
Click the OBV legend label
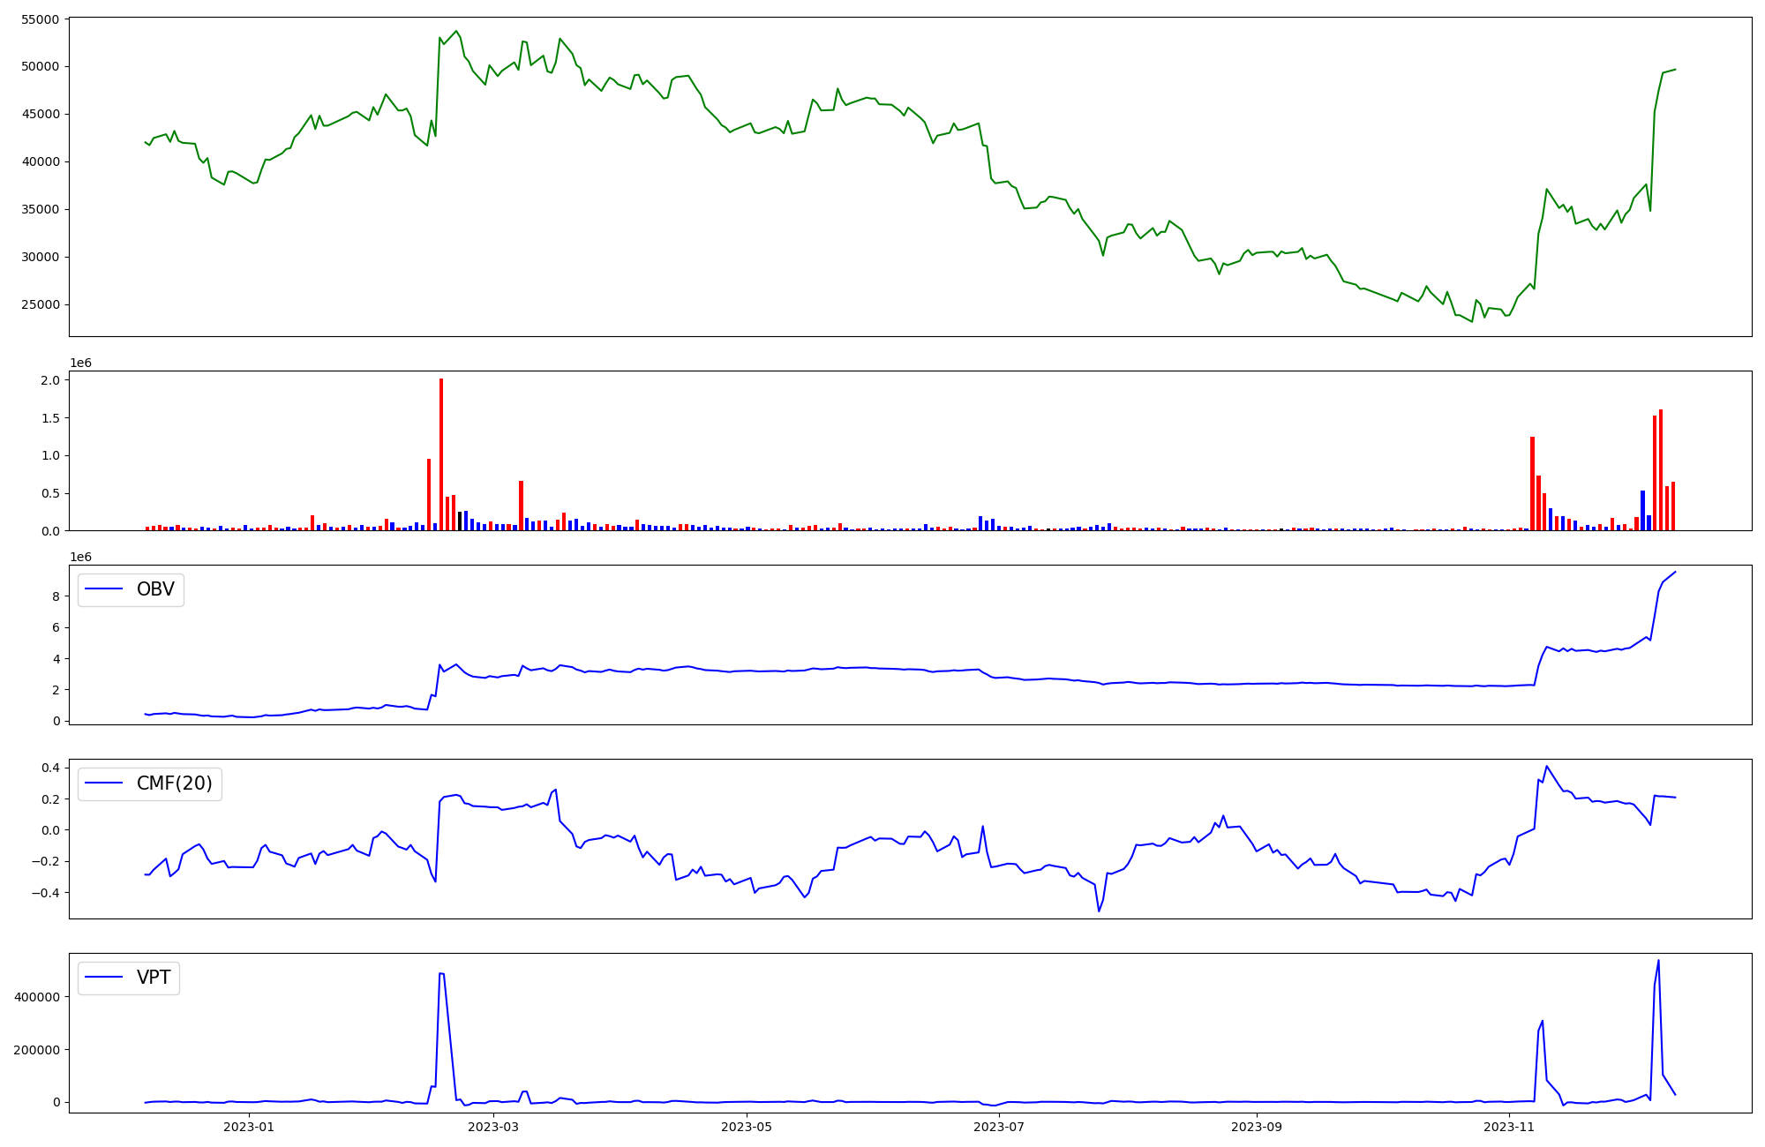155,589
